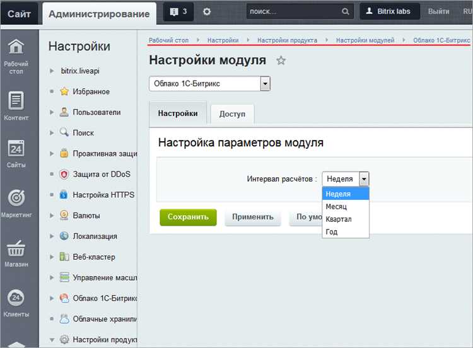Image resolution: width=473 pixels, height=348 pixels.
Task: Expand the Проактивная защита tree arrow
Action: (x=52, y=153)
